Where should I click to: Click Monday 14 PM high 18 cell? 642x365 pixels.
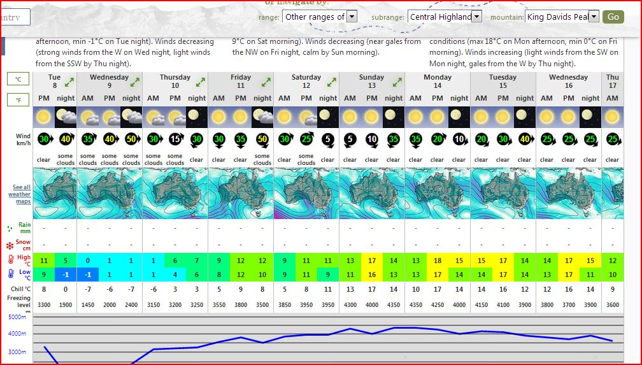[x=438, y=261]
